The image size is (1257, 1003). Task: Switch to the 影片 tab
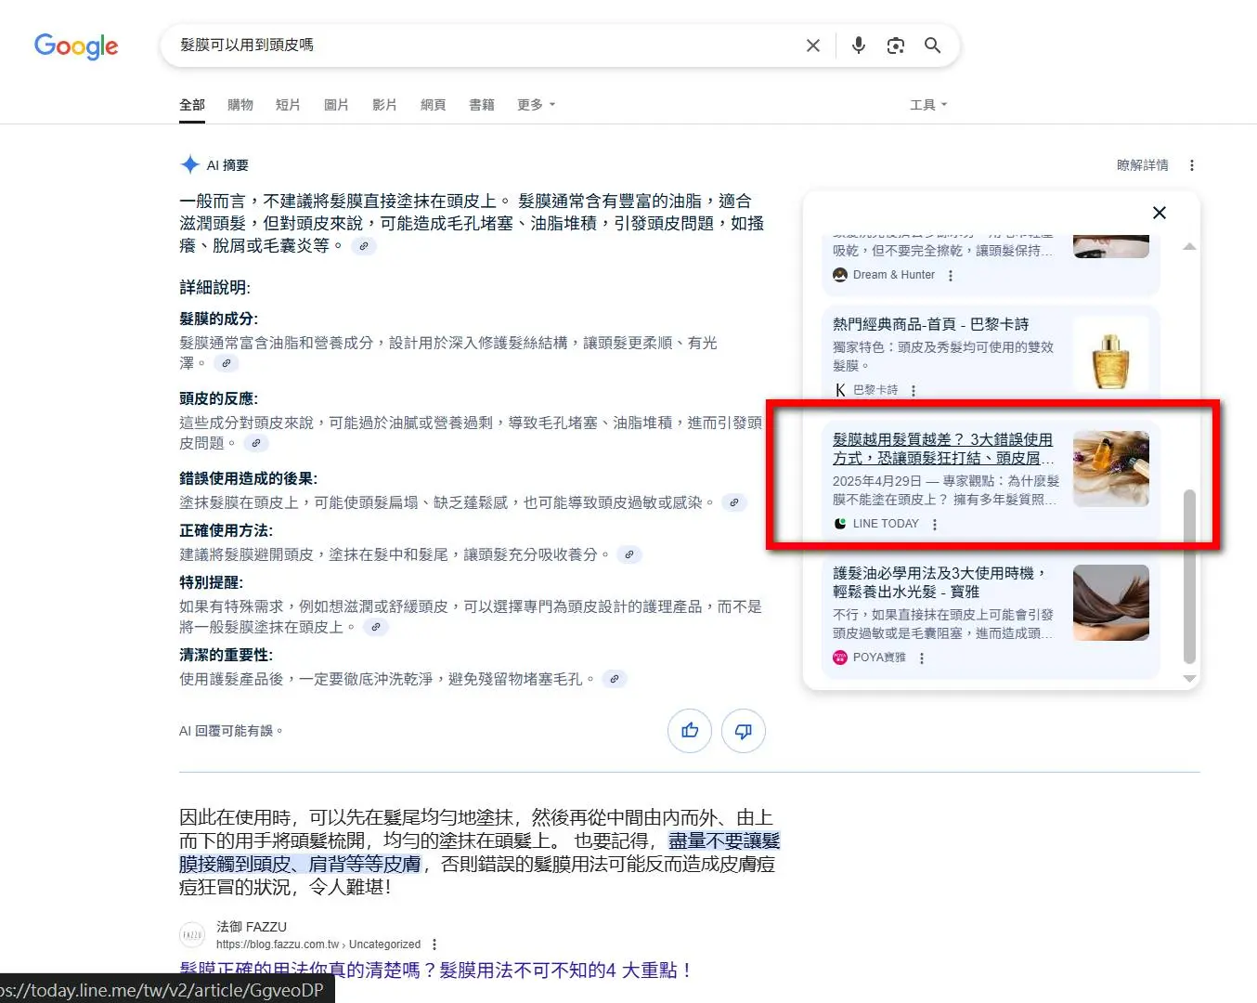click(x=384, y=105)
